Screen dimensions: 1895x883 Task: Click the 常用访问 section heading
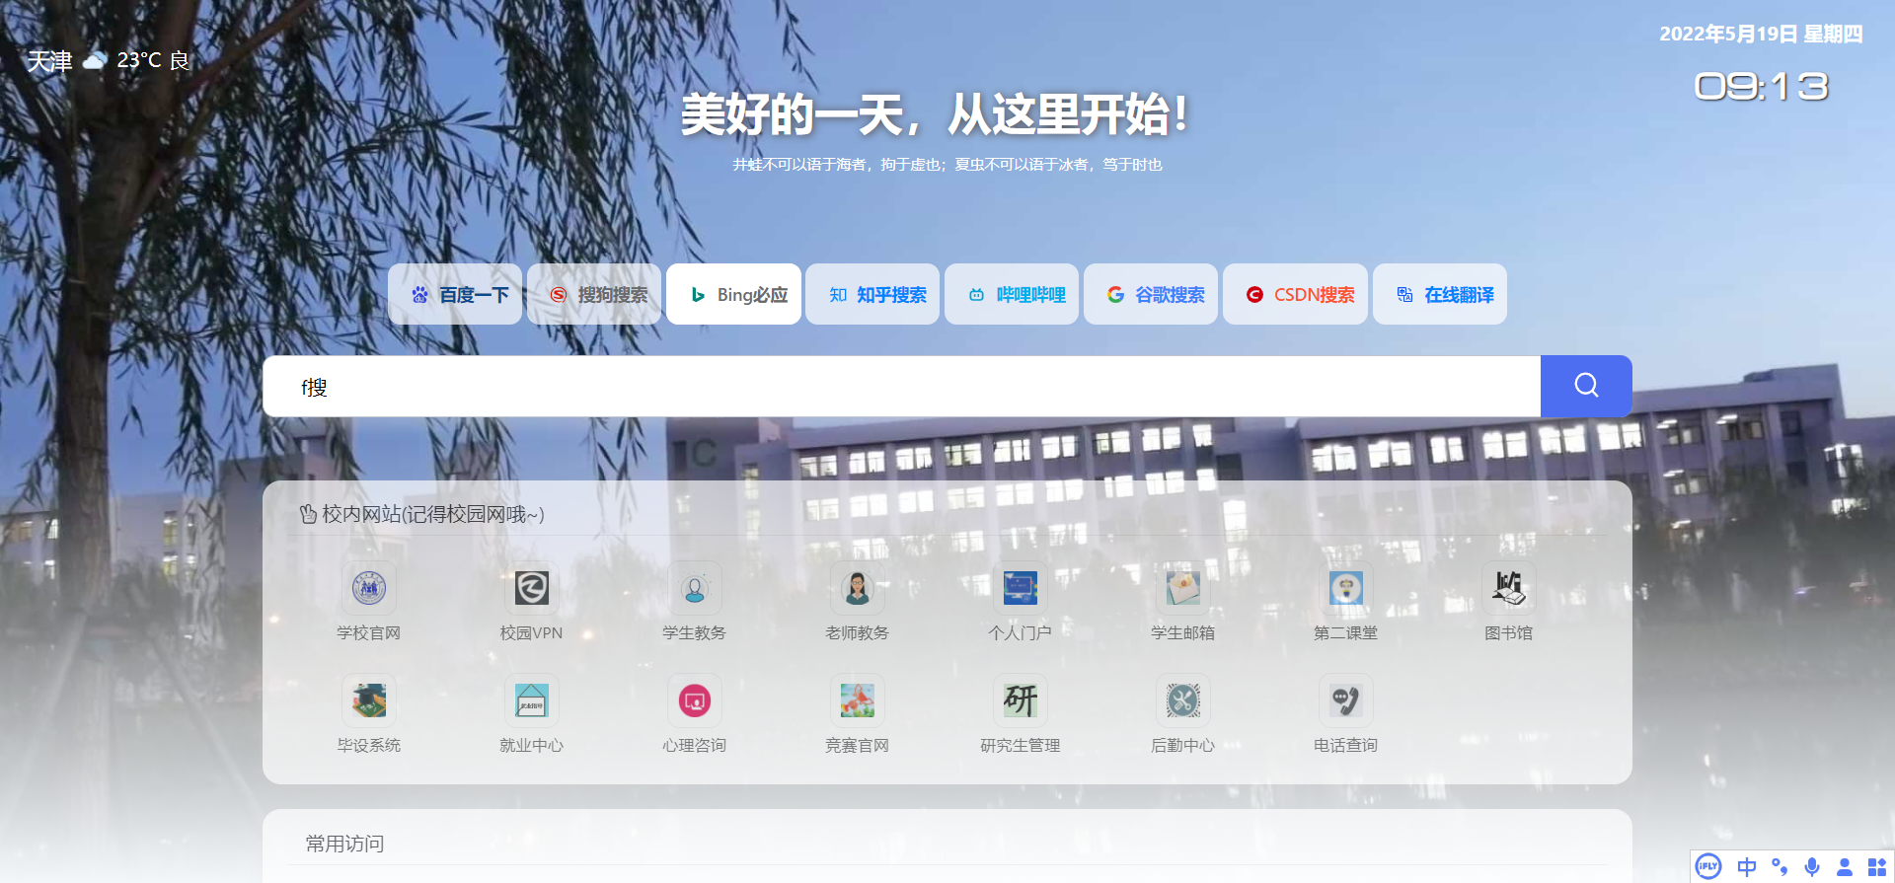[x=344, y=844]
